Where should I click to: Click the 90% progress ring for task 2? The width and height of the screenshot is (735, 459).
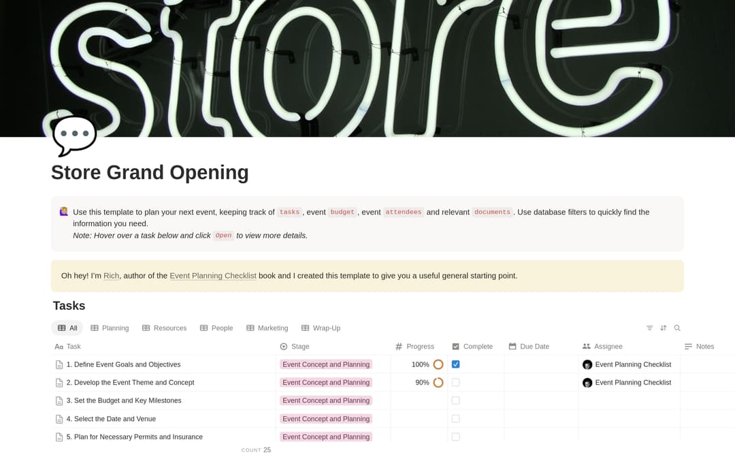[438, 383]
